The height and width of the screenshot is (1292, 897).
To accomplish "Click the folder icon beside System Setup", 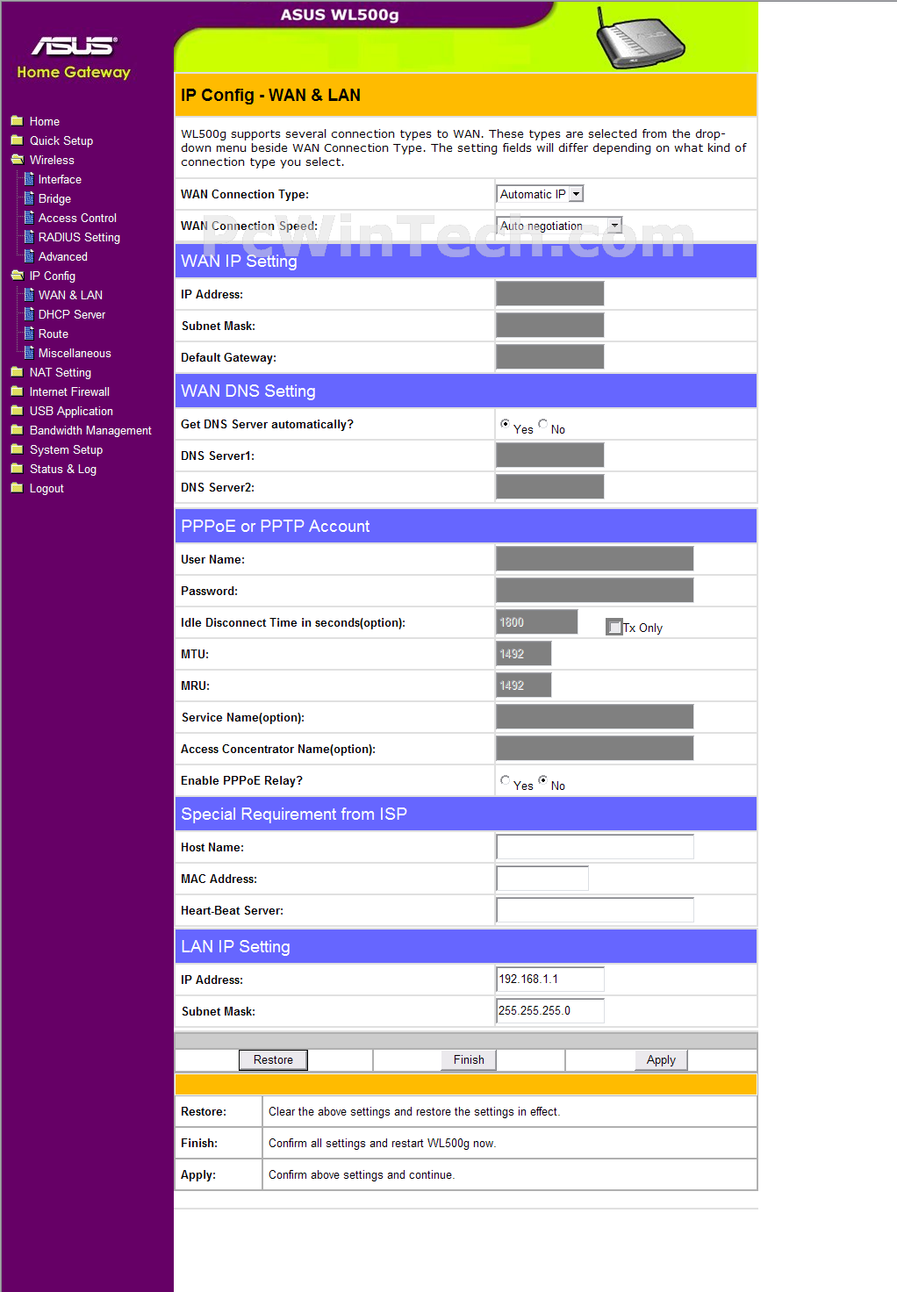I will coord(17,449).
